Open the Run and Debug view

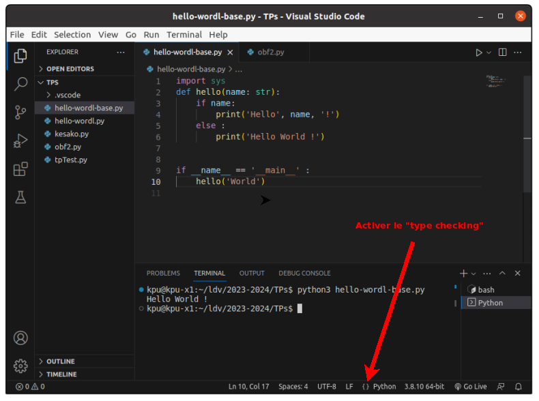click(20, 140)
